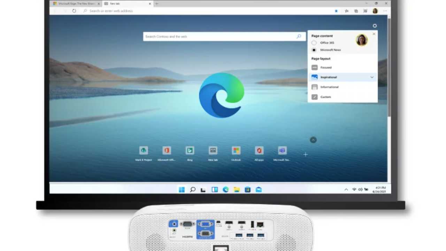
Task: Open page settings gear on new tab page
Action: coord(375,26)
